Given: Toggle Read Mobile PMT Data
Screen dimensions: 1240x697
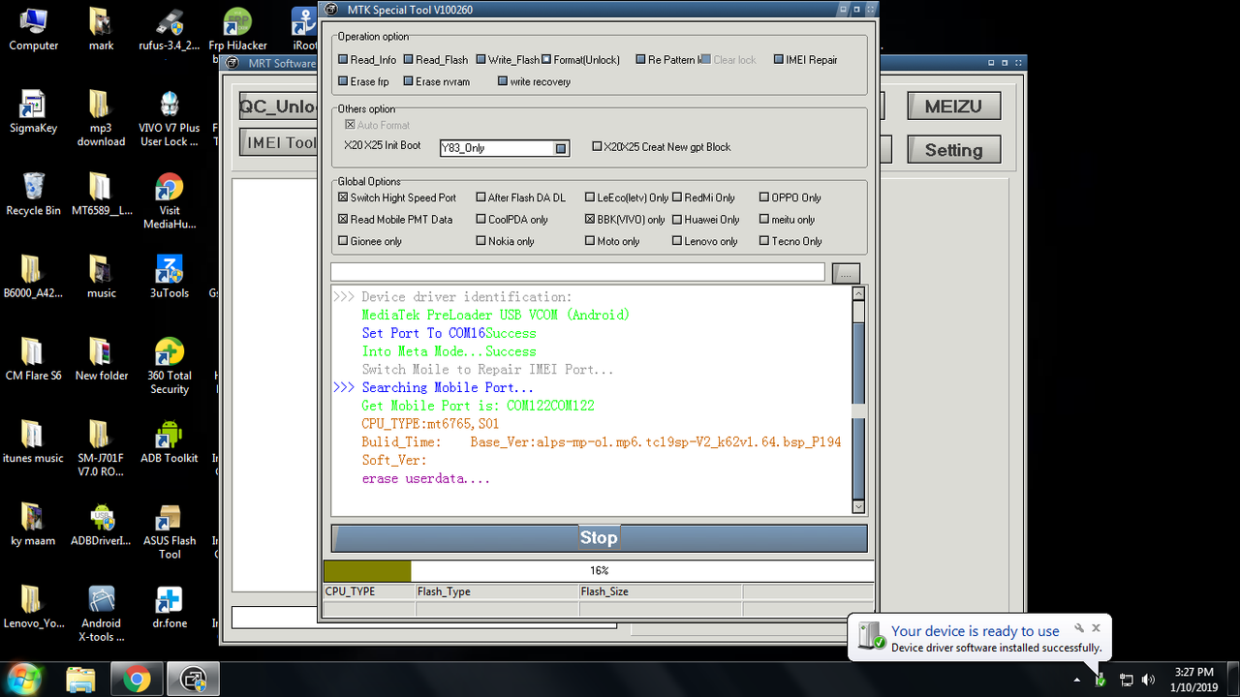Looking at the screenshot, I should (395, 220).
